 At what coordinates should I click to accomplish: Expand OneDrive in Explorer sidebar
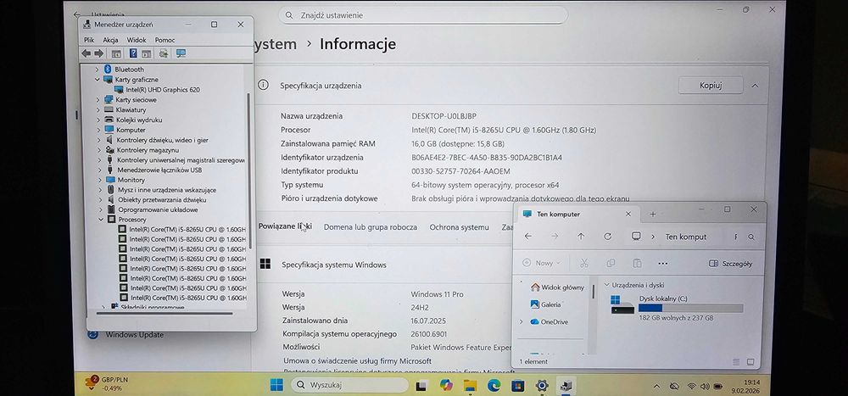tap(522, 322)
